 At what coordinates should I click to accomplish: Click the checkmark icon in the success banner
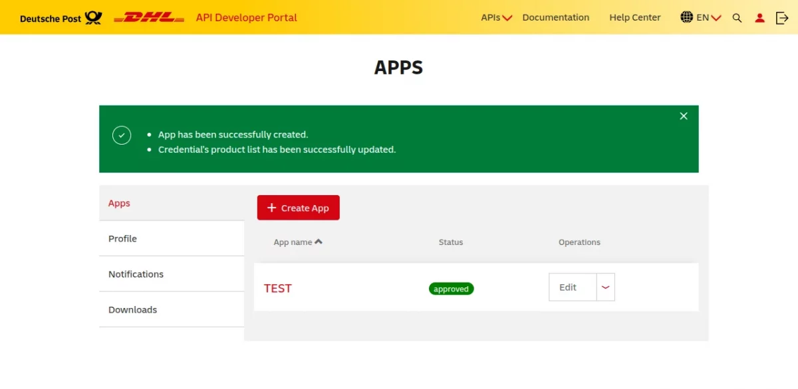pyautogui.click(x=122, y=135)
